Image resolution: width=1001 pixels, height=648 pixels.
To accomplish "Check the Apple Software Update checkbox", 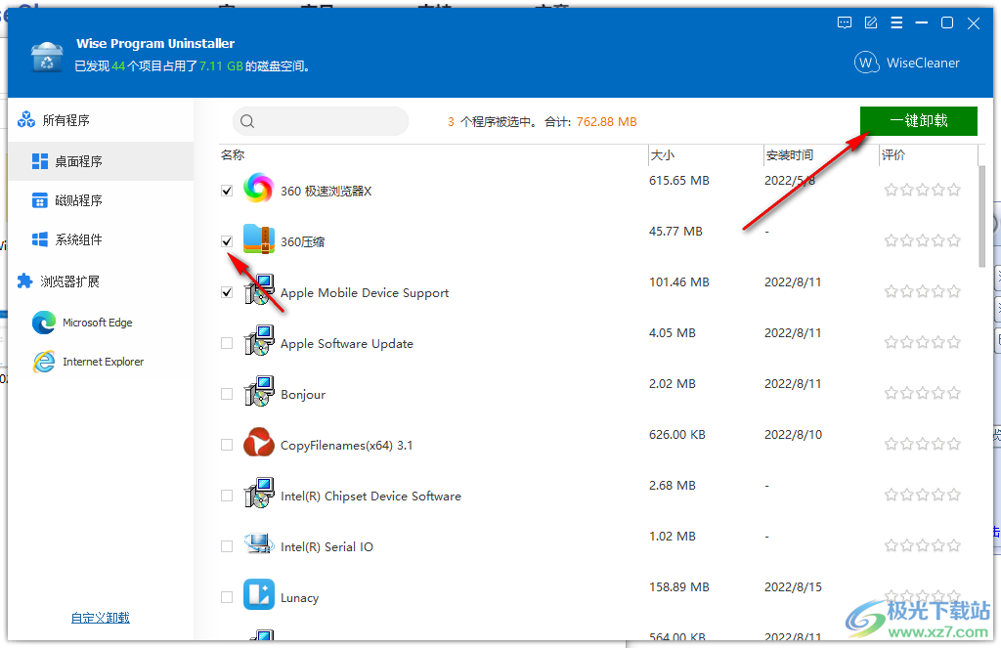I will [x=227, y=343].
